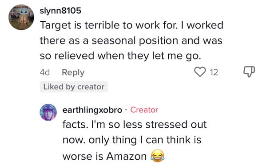This screenshot has height=165, width=266.
Task: Select the line "Target is terrible to work for"
Action: (x=108, y=25)
